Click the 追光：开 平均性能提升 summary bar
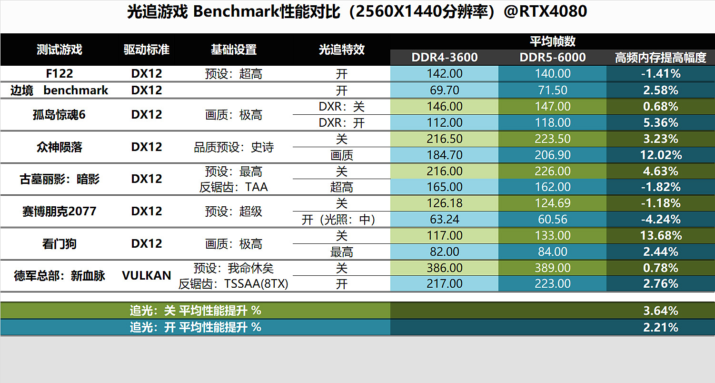Viewport: 715px width, 383px height. [x=196, y=327]
